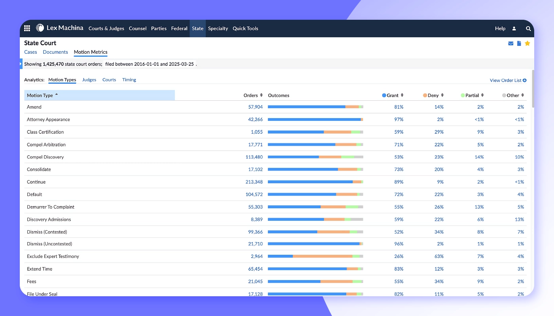Click the yellow star favorite icon
This screenshot has height=316, width=554.
pos(527,43)
